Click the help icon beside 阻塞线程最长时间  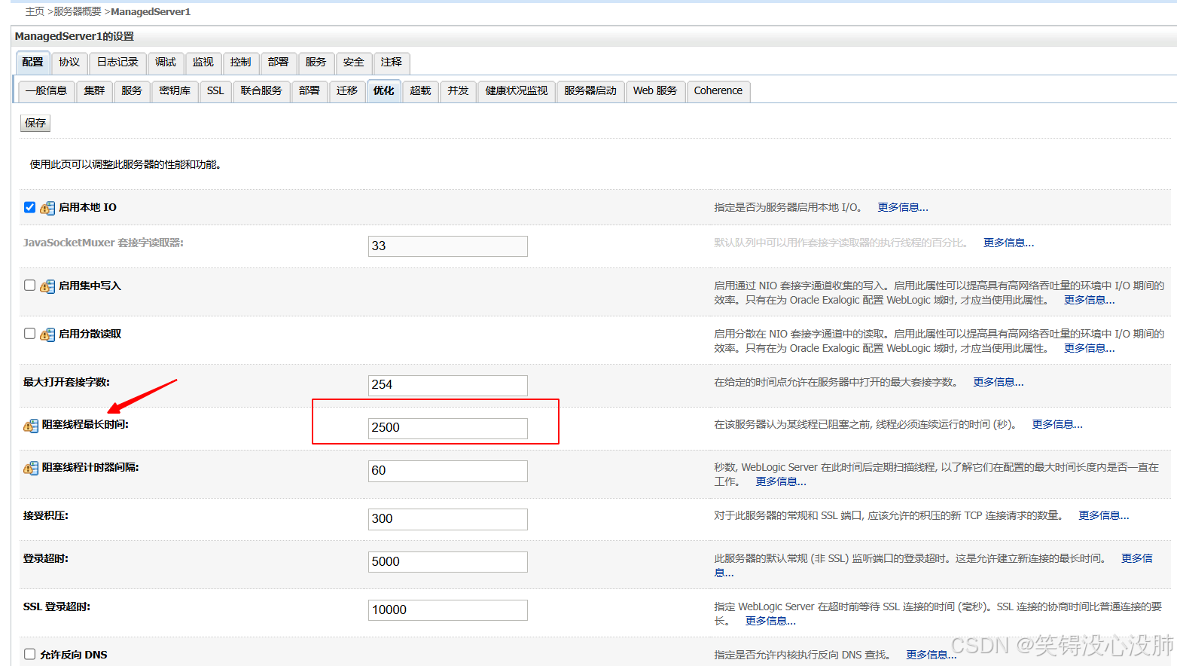(31, 424)
